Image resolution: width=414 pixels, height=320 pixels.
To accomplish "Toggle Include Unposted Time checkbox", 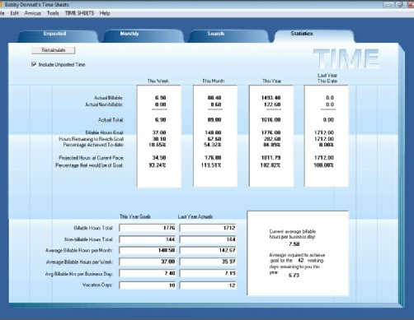I will tap(34, 64).
